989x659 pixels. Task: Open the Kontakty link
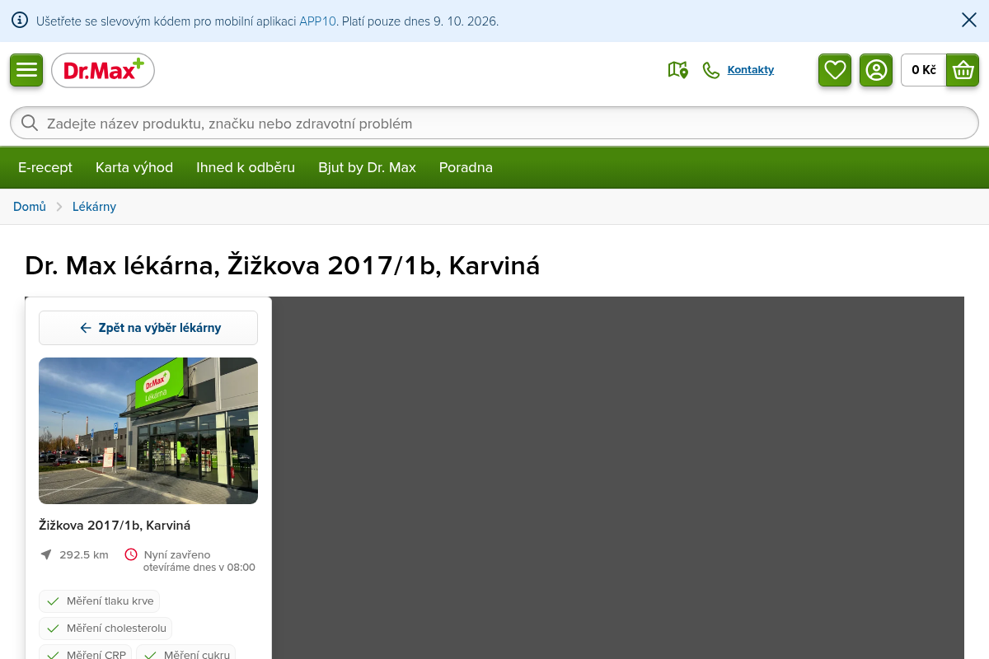tap(751, 70)
